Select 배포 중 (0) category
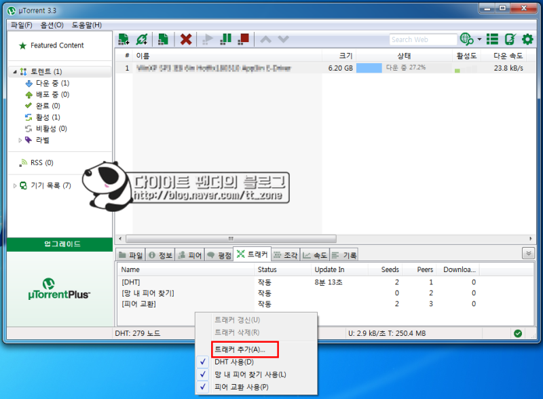Viewport: 543px width, 399px height. pos(53,94)
